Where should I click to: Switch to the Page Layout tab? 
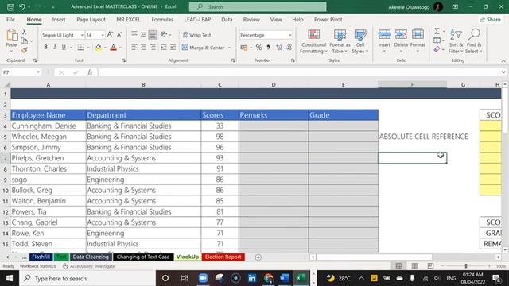click(91, 20)
